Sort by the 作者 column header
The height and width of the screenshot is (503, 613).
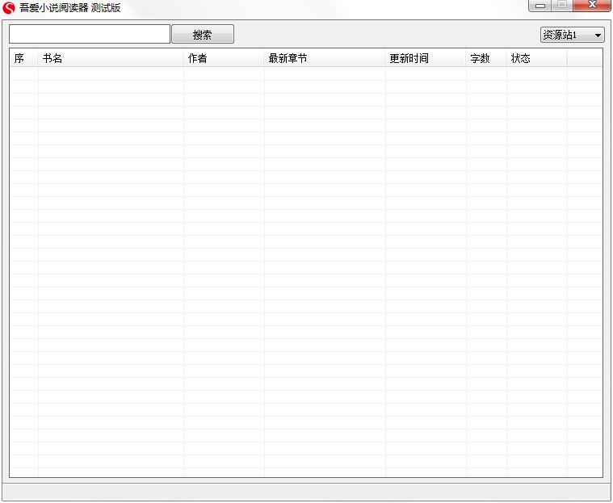(x=224, y=58)
